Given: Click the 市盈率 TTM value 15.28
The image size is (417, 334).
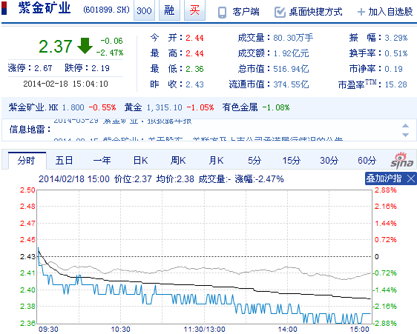Looking at the screenshot, I should (395, 84).
